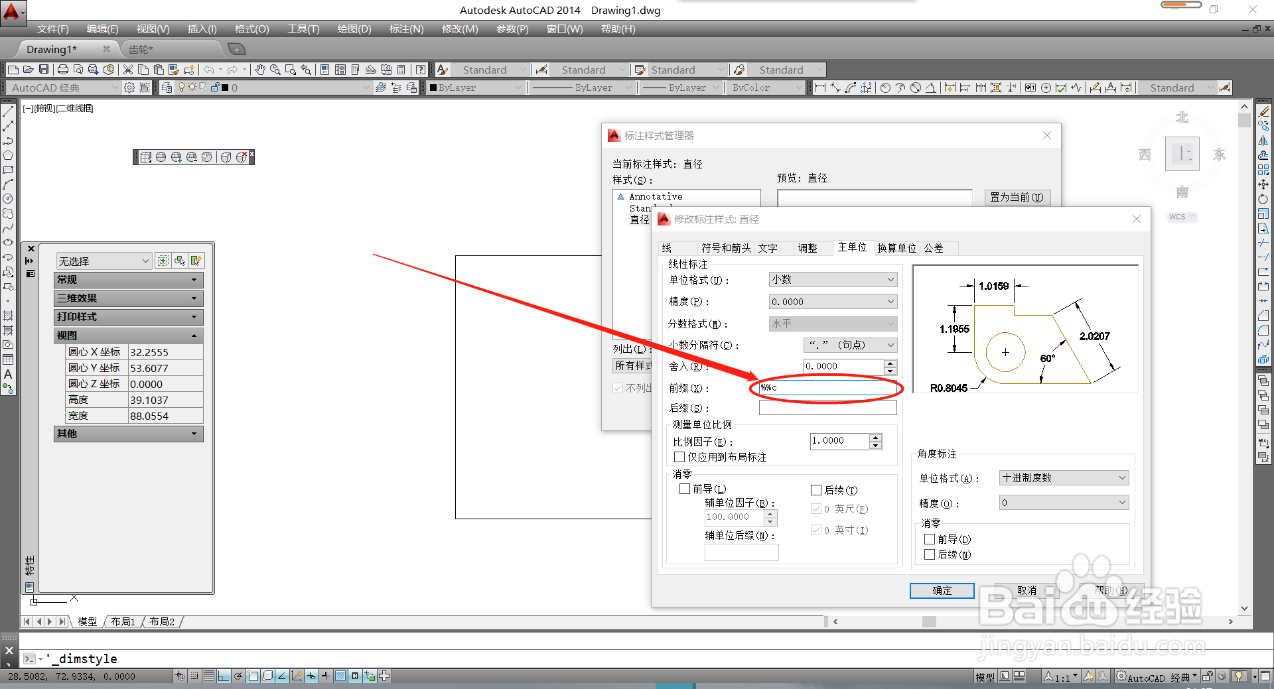Open the ByLayer color dropdown swatch

pyautogui.click(x=476, y=88)
